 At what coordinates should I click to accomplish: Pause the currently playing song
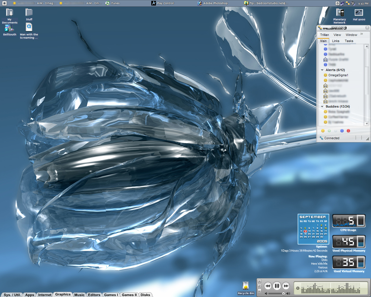[x=277, y=286]
